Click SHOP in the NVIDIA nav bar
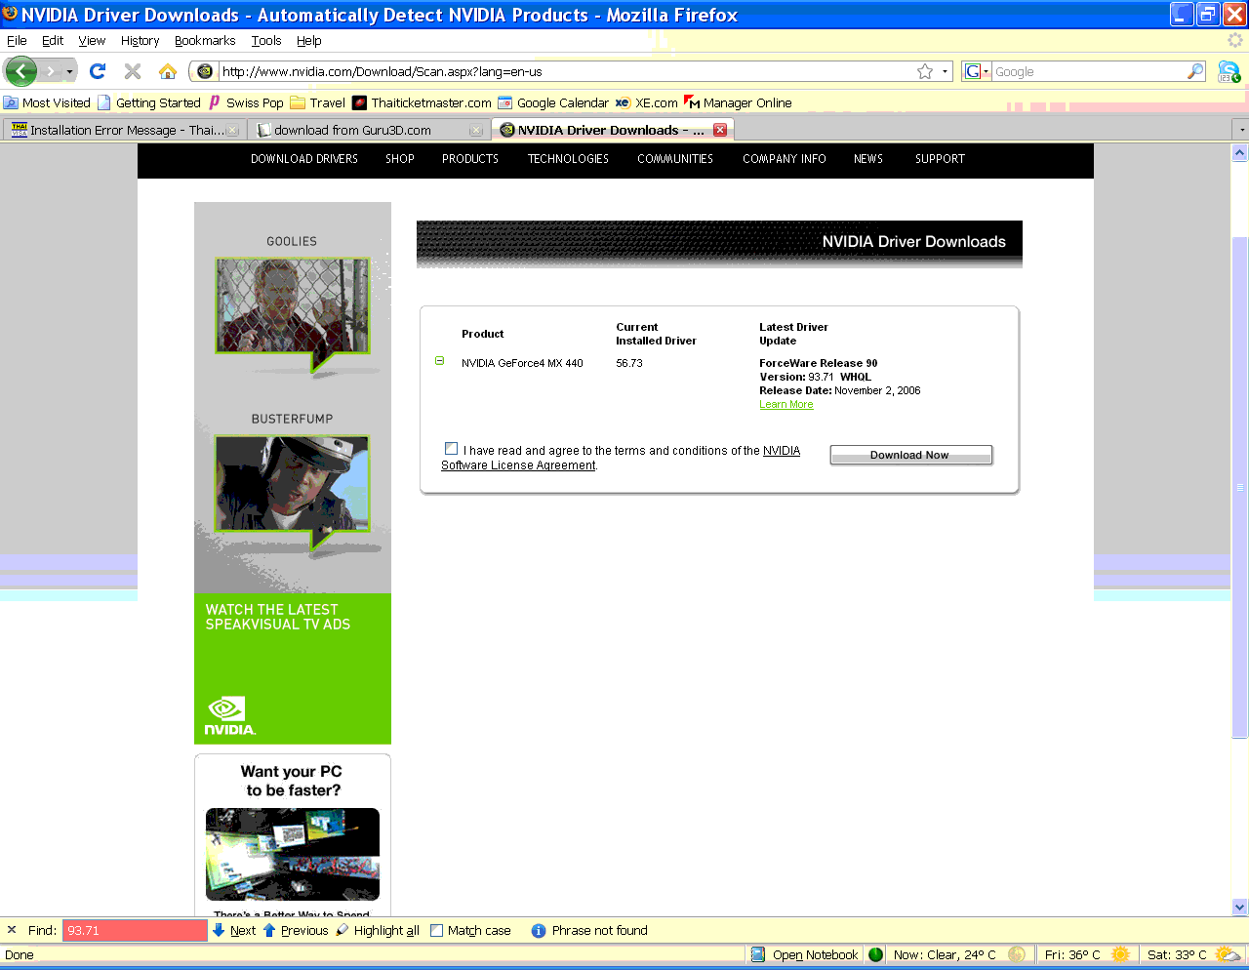1249x970 pixels. (x=400, y=159)
